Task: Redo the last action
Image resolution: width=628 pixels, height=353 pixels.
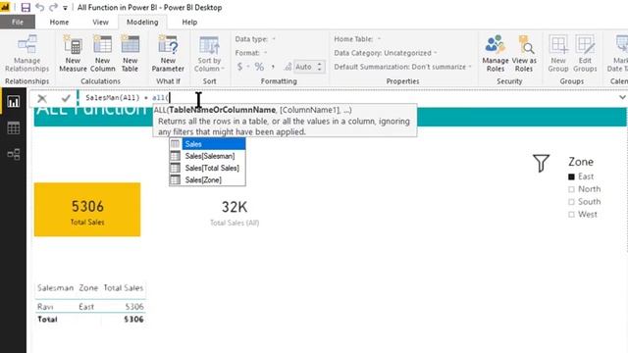Action: 53,7
